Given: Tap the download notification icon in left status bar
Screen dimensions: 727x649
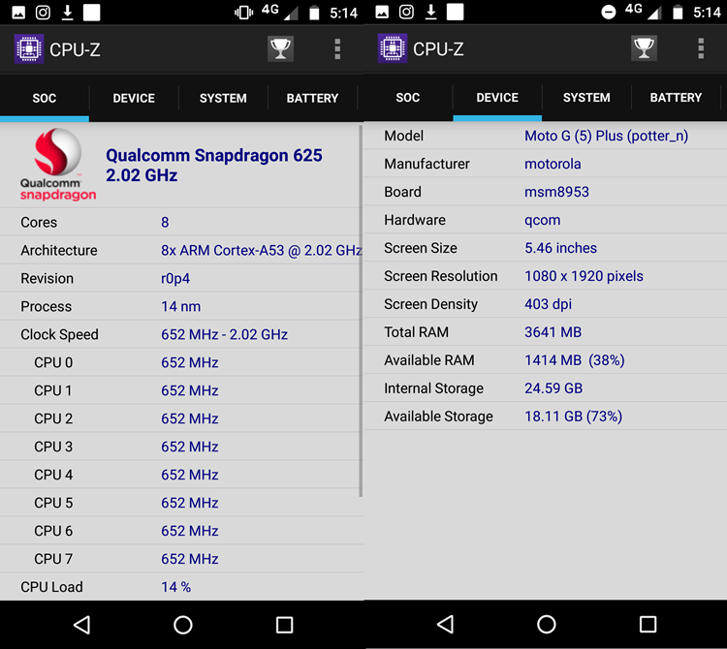Looking at the screenshot, I should coord(68,13).
